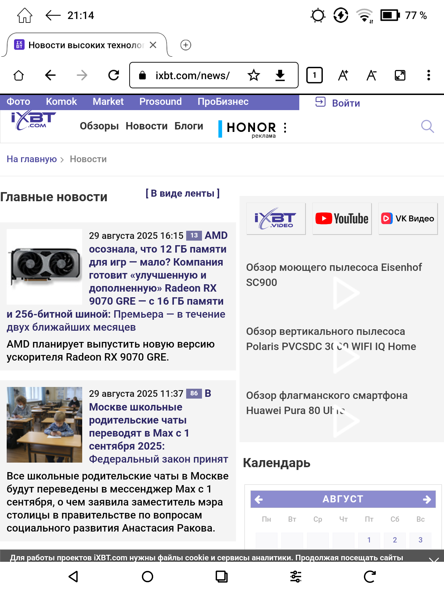Navigate forward in browser toolbar
Image resolution: width=444 pixels, height=591 pixels.
(82, 75)
